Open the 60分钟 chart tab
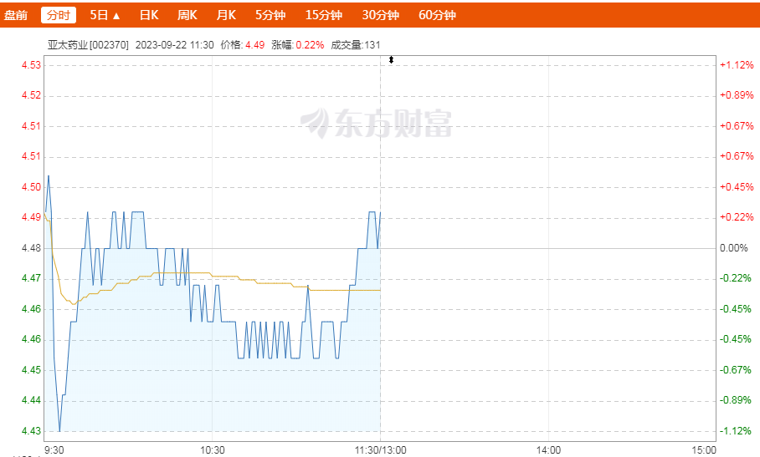The height and width of the screenshot is (457, 760). [437, 15]
